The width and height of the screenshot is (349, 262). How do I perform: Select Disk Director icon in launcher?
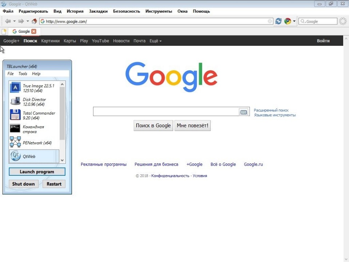(15, 101)
